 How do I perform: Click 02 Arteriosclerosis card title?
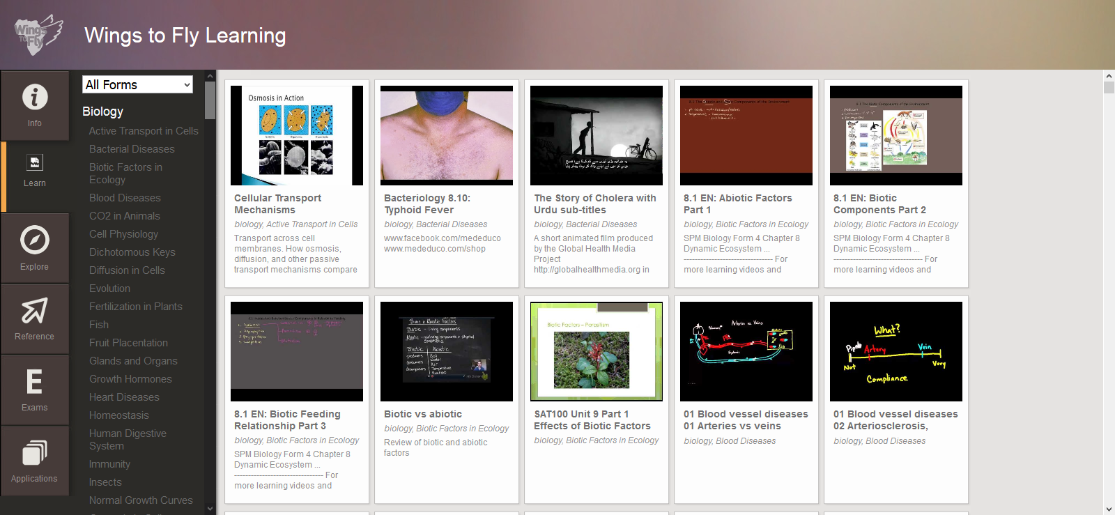[895, 420]
